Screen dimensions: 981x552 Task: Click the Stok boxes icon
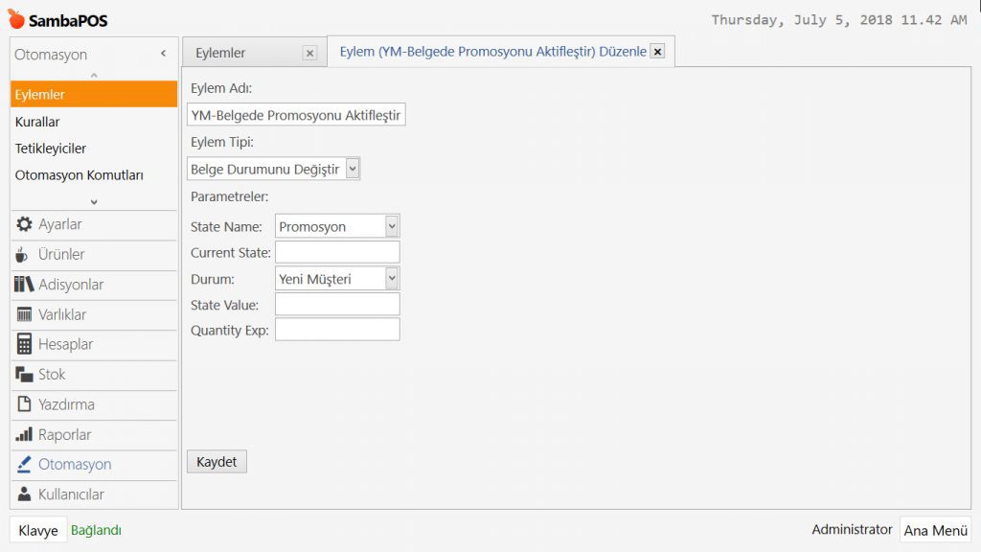(x=25, y=375)
